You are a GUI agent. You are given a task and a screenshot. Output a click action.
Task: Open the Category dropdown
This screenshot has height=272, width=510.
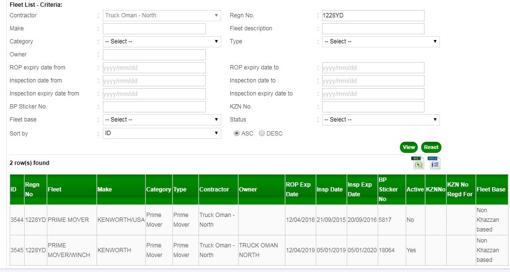162,41
